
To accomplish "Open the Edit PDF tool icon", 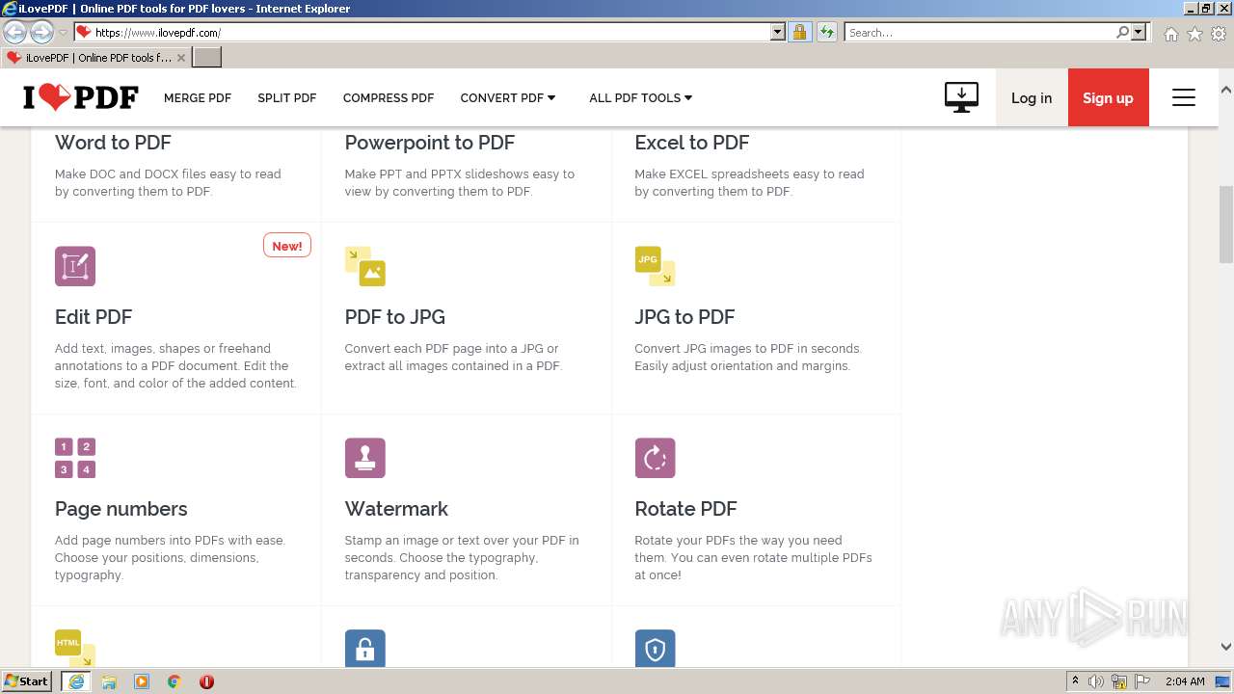I will [x=75, y=266].
